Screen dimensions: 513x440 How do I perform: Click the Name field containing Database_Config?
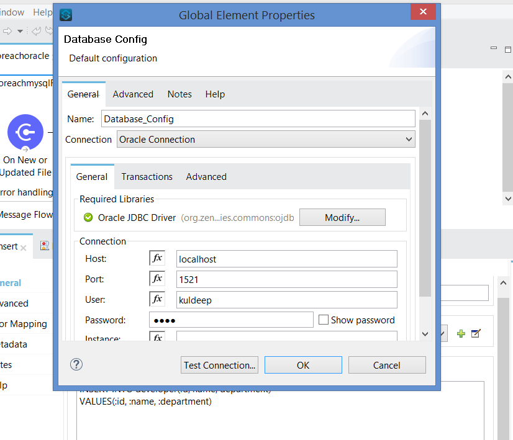(258, 119)
